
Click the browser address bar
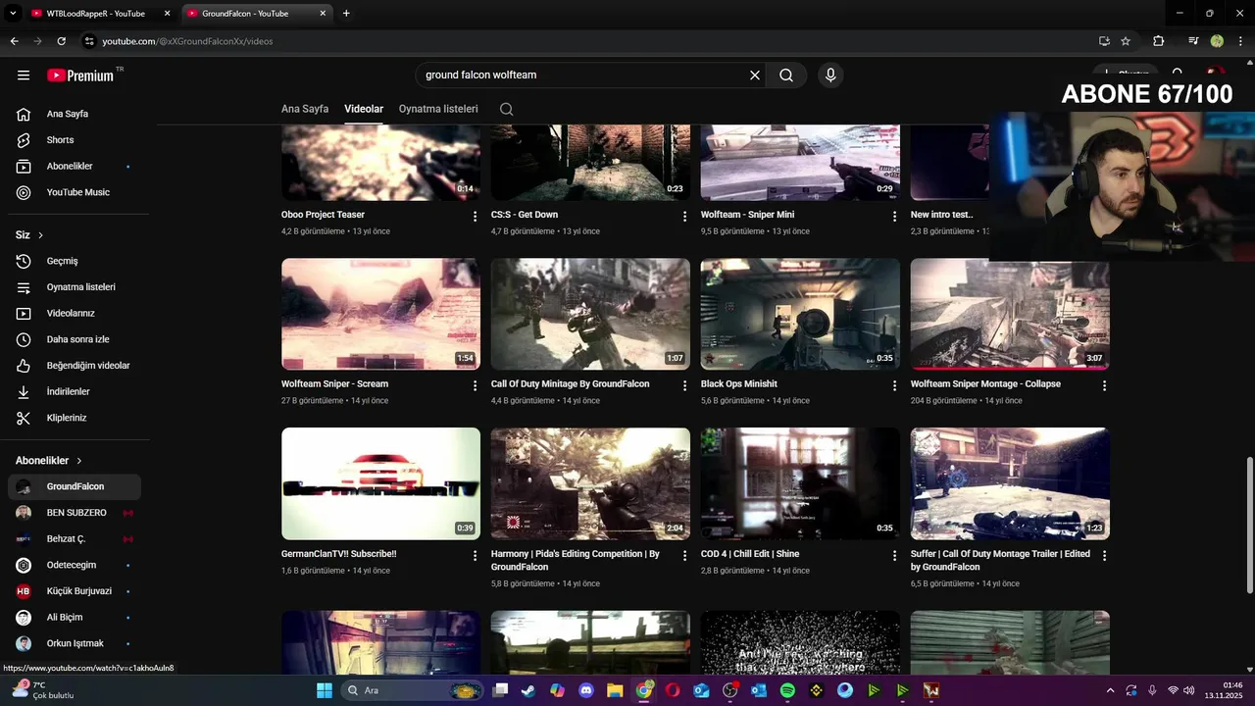[x=586, y=41]
